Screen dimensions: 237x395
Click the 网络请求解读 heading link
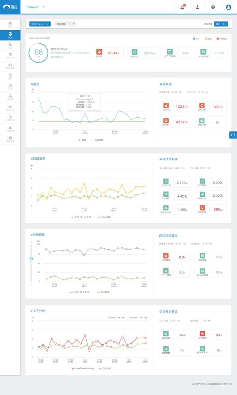click(168, 159)
